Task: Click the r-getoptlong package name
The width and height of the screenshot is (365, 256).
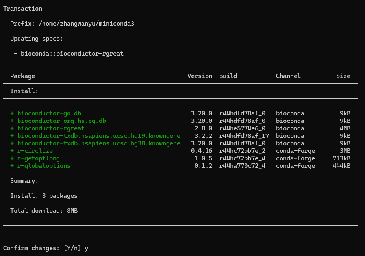Action: [39, 158]
